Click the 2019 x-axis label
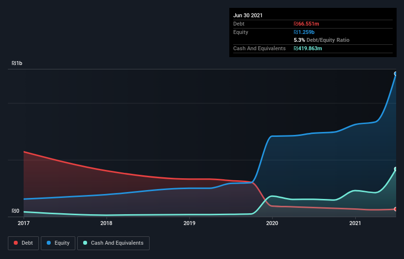The width and height of the screenshot is (404, 259). tap(189, 223)
